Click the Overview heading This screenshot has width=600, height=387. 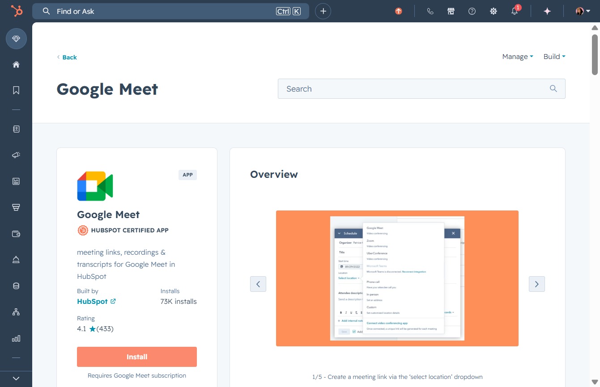274,174
